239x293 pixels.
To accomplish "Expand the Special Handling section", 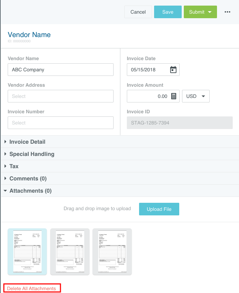I will pyautogui.click(x=31, y=154).
